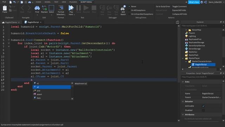
Task: Open the Replace tool
Action: click(x=44, y=8)
